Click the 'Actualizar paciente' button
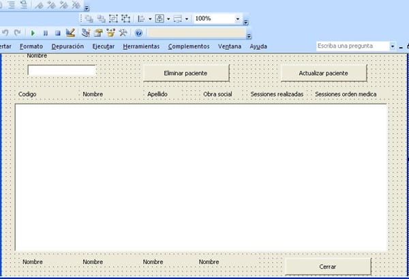This screenshot has width=409, height=279. coord(324,72)
